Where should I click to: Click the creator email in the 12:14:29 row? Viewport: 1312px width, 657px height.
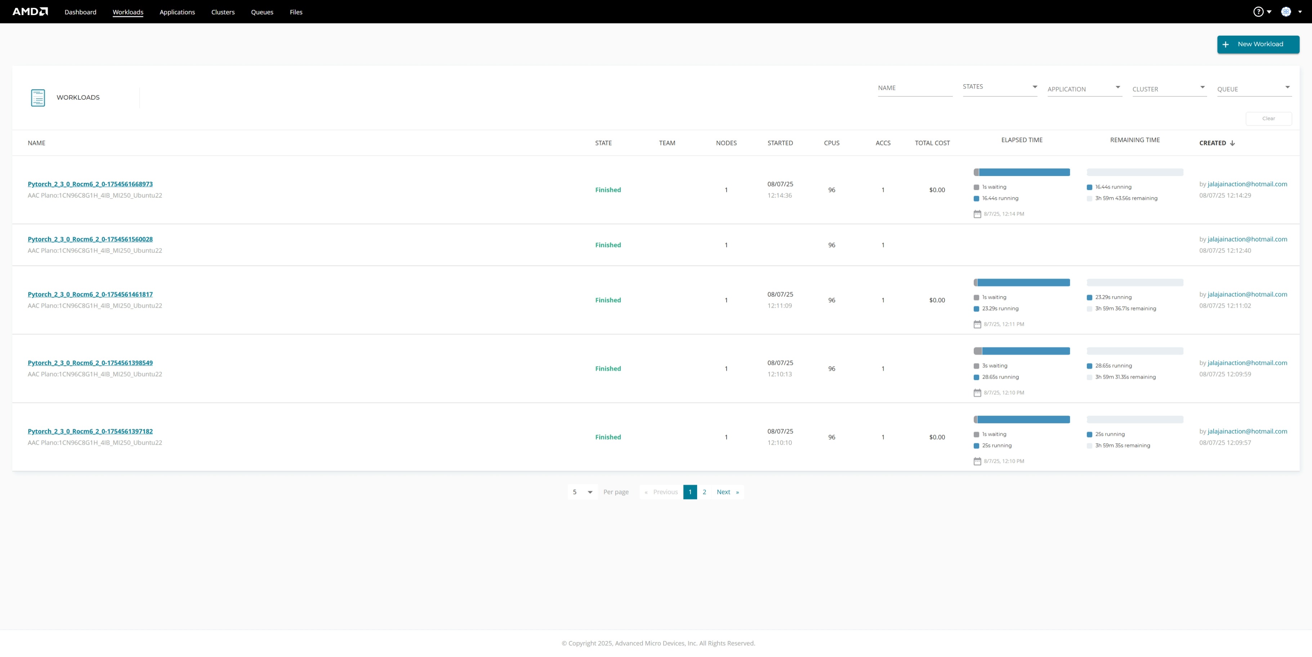click(1247, 184)
